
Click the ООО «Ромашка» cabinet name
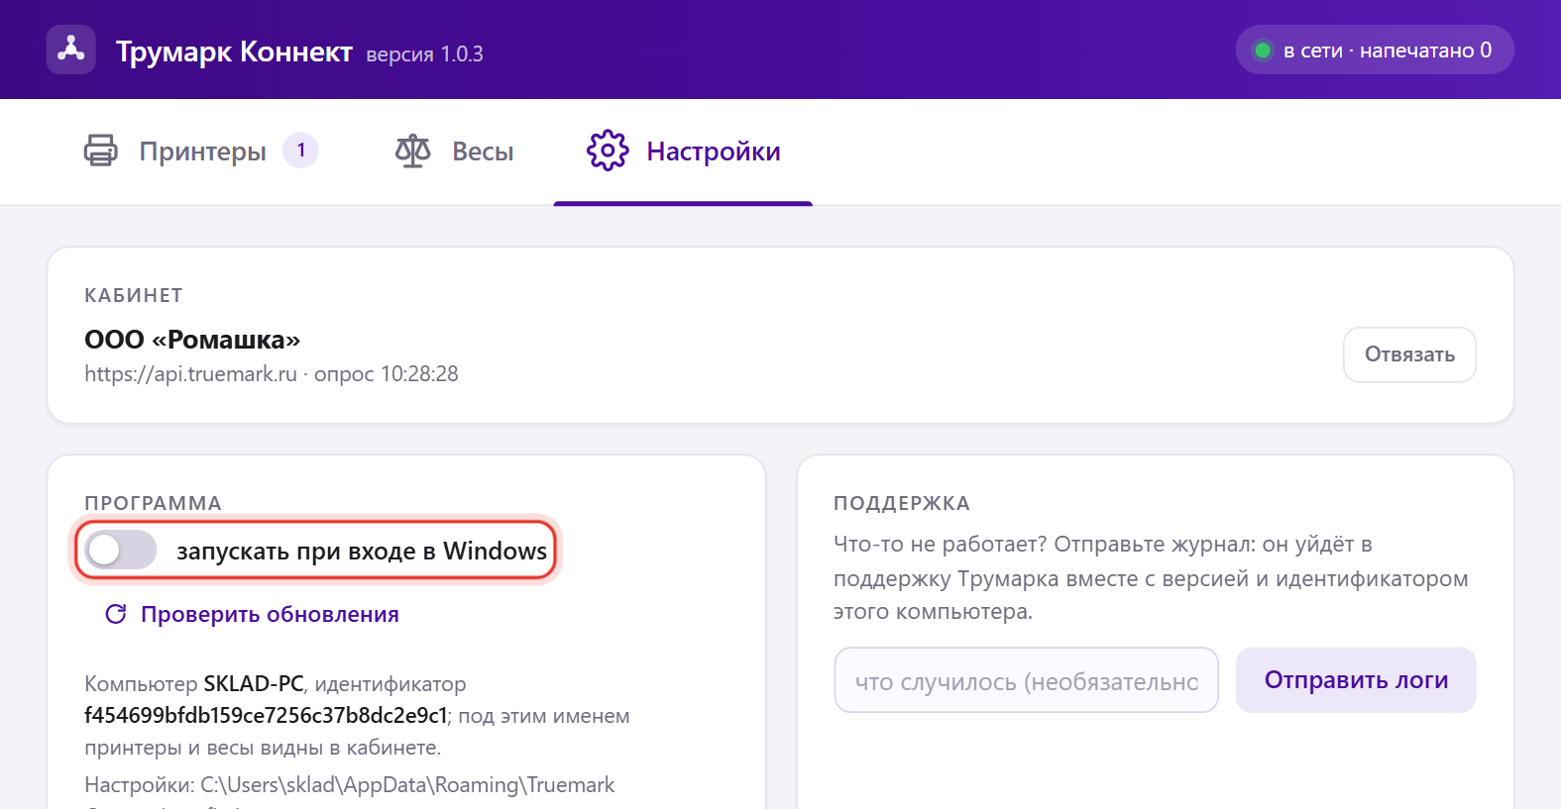pos(192,340)
